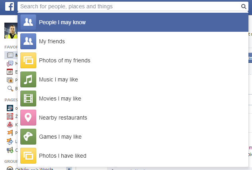Click the Facebook logo icon

point(10,6)
